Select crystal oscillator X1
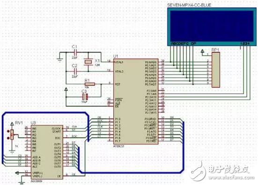The image size is (258, 185). point(88,62)
